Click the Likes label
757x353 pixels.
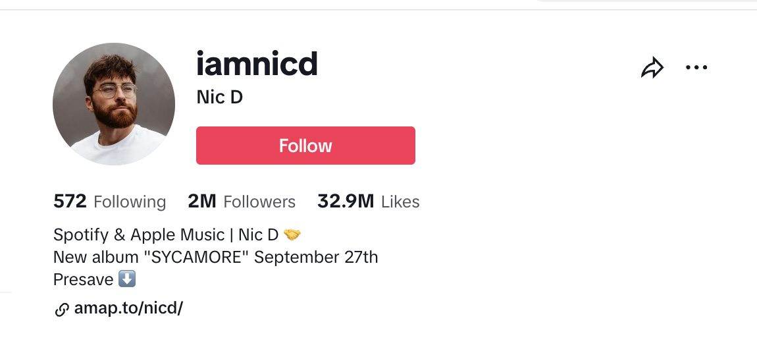tap(400, 202)
